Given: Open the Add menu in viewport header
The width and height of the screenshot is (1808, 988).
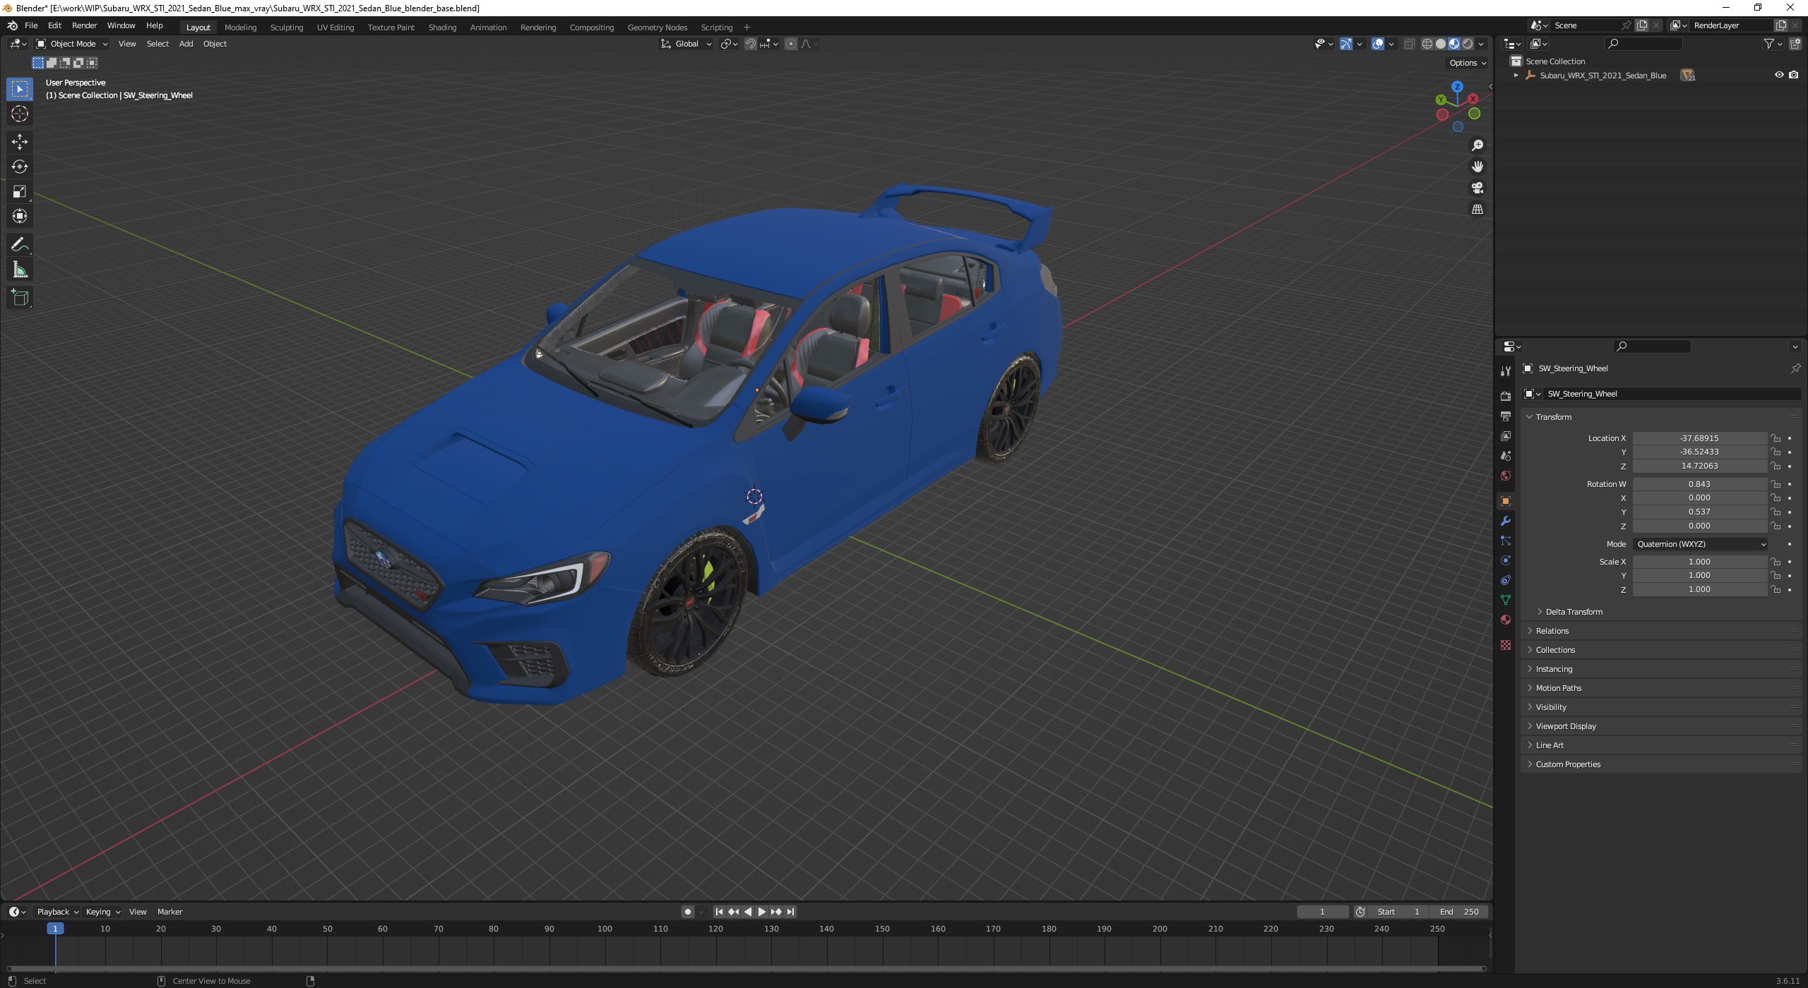Looking at the screenshot, I should click(x=186, y=44).
